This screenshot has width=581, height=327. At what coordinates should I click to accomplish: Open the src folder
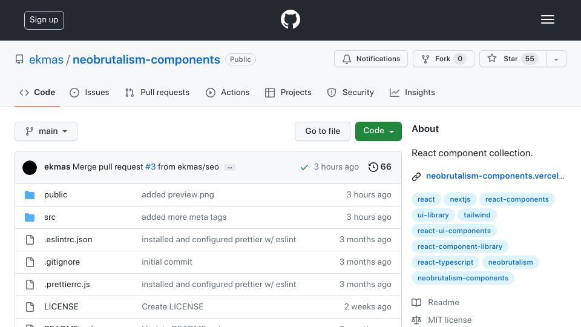[50, 217]
